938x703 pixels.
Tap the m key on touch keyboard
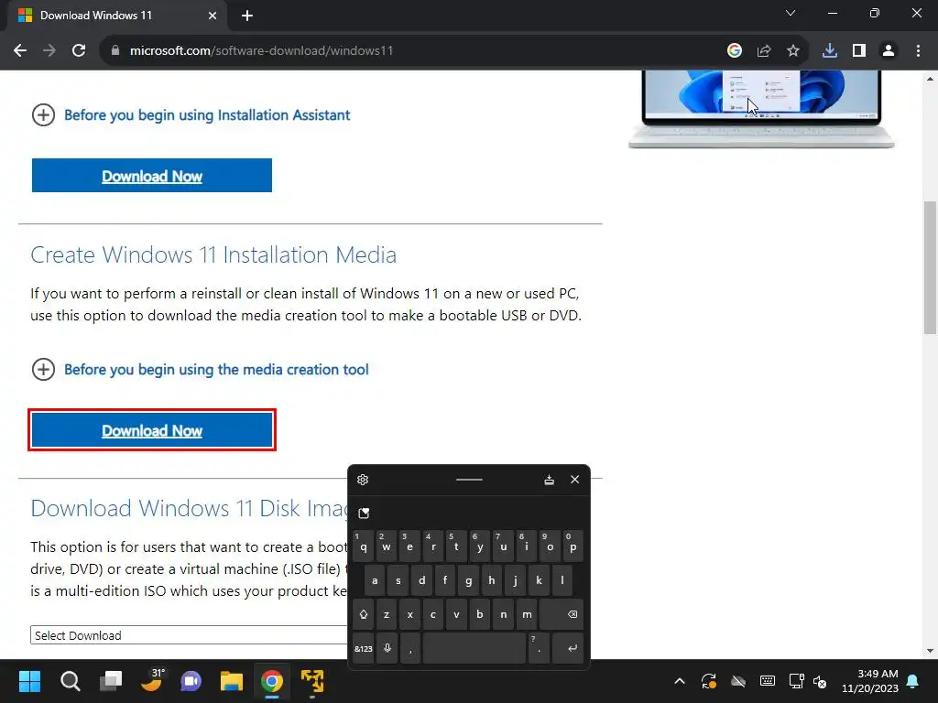coord(527,614)
